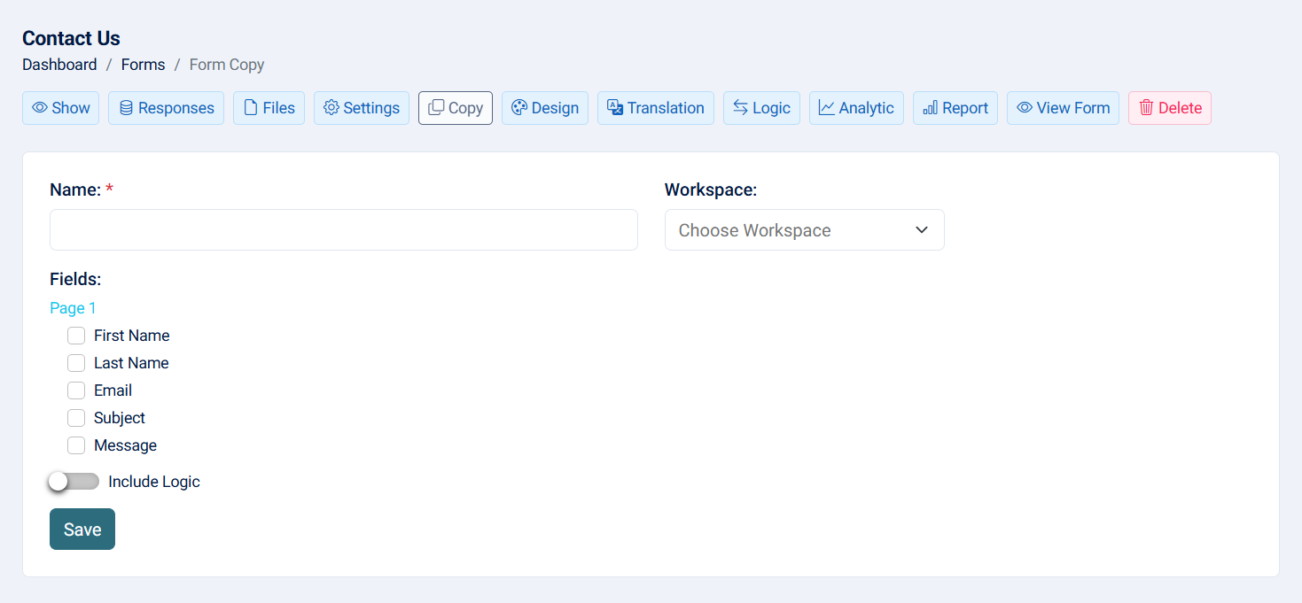Open Translation via its language icon
Viewport: 1302px width, 603px height.
[x=615, y=108]
